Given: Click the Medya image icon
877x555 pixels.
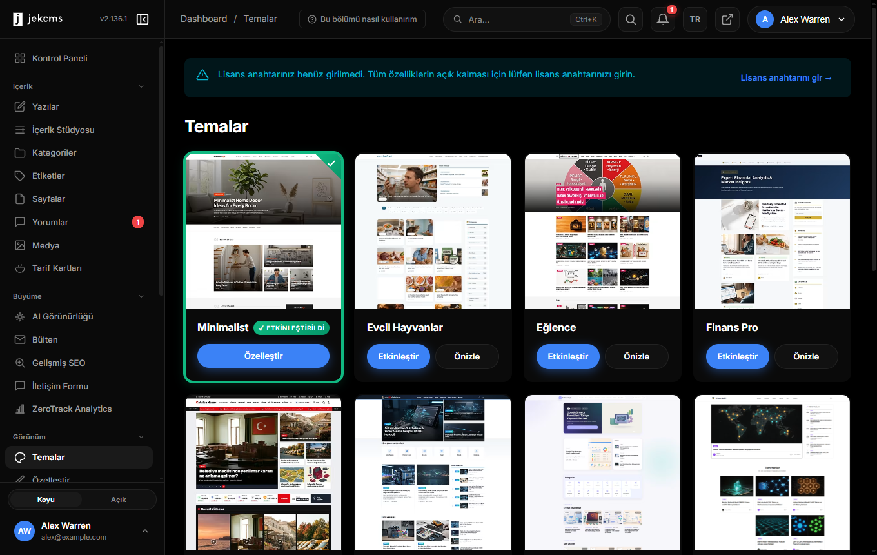Looking at the screenshot, I should tap(20, 245).
